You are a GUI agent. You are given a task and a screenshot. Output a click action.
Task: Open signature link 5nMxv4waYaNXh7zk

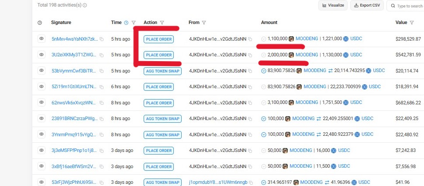(x=75, y=39)
